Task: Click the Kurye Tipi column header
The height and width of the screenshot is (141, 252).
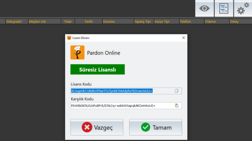Action: (x=166, y=21)
